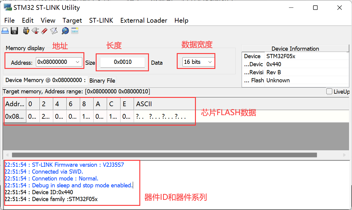Open the External Loader menu
Screen dimensions: 352x210
tap(144, 21)
